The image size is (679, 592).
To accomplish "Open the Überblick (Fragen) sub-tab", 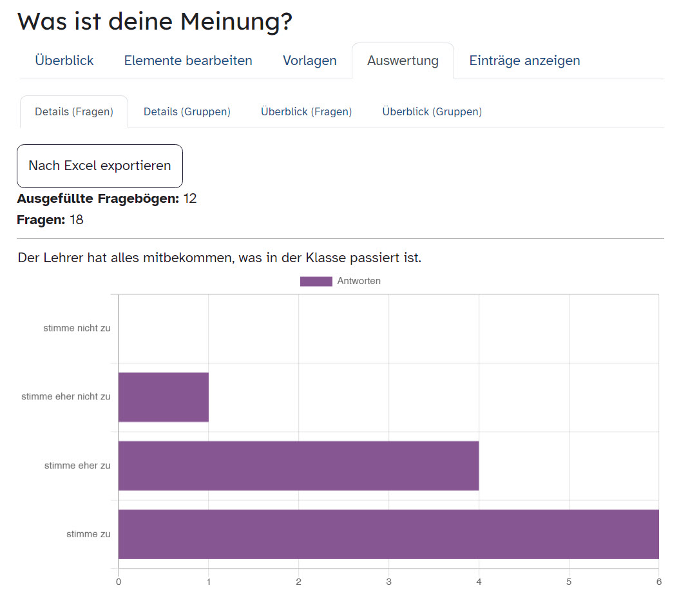I will 306,111.
